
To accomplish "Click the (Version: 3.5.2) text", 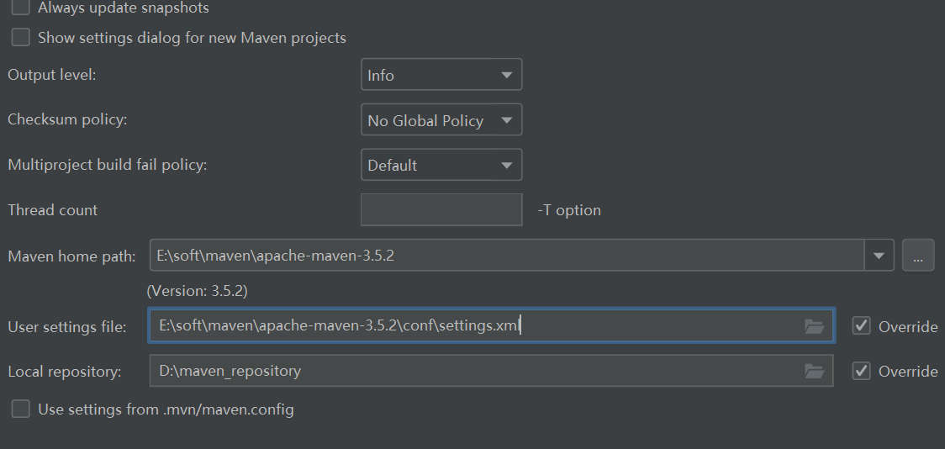I will (x=197, y=291).
